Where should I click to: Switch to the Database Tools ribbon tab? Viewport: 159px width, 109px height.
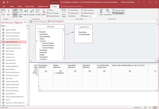pyautogui.click(x=43, y=6)
